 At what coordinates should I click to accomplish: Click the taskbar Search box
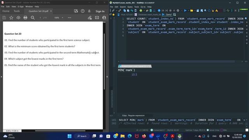tap(82, 136)
